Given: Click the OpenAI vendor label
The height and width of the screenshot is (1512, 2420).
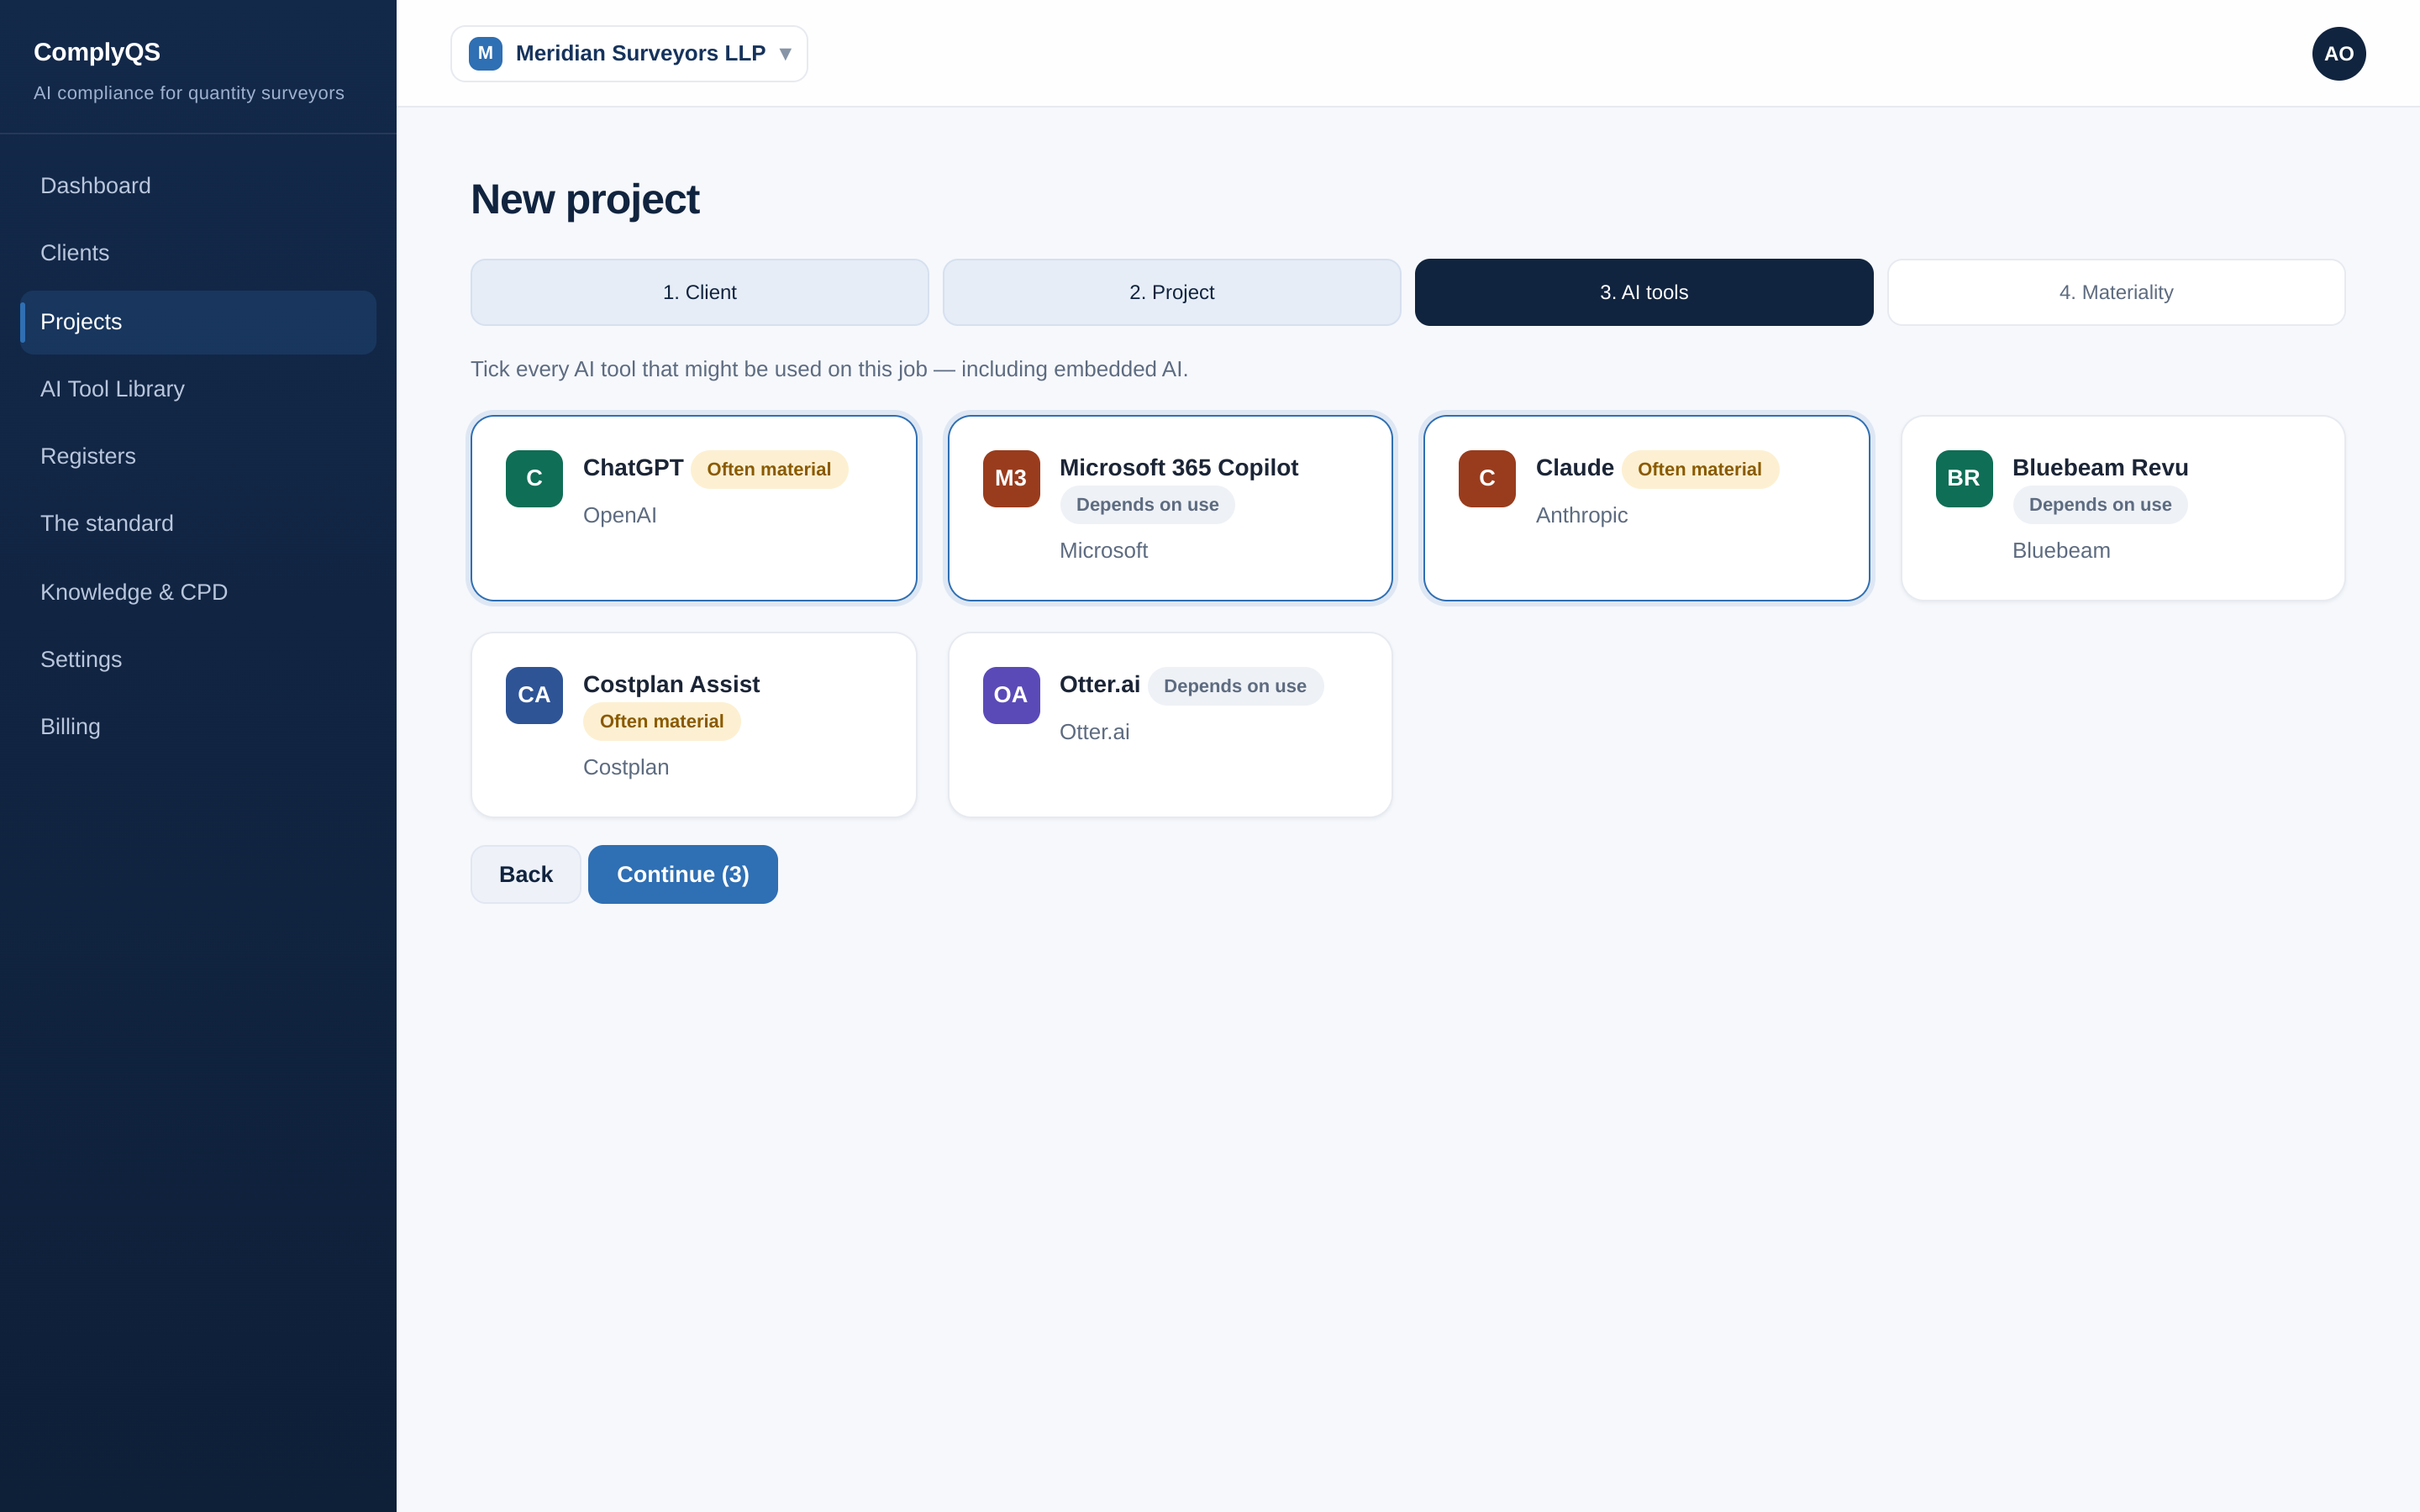Looking at the screenshot, I should [620, 515].
